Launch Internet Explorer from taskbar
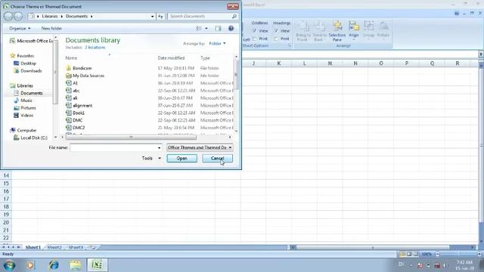The width and height of the screenshot is (484, 272). [54, 265]
